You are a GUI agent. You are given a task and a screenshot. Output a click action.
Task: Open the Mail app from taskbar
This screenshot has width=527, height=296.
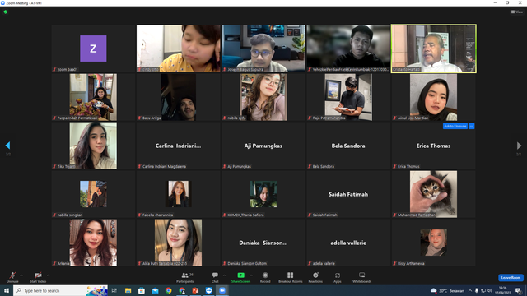click(155, 290)
